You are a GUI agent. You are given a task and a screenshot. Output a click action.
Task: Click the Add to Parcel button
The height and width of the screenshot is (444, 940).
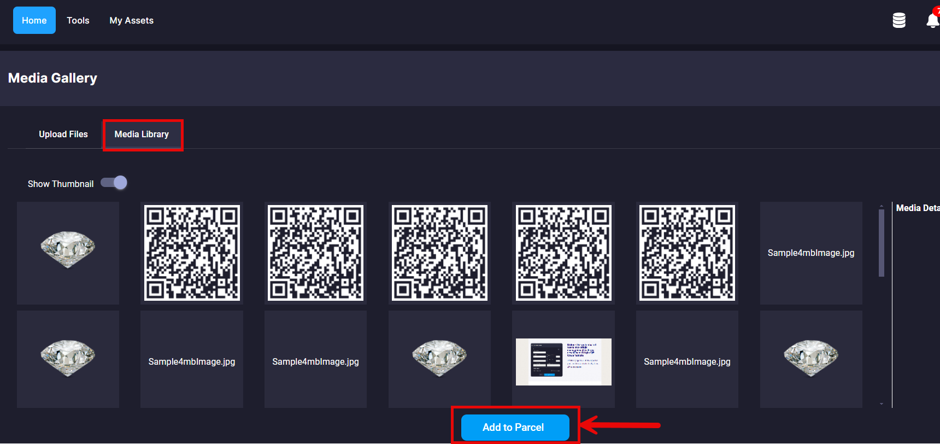(x=515, y=427)
